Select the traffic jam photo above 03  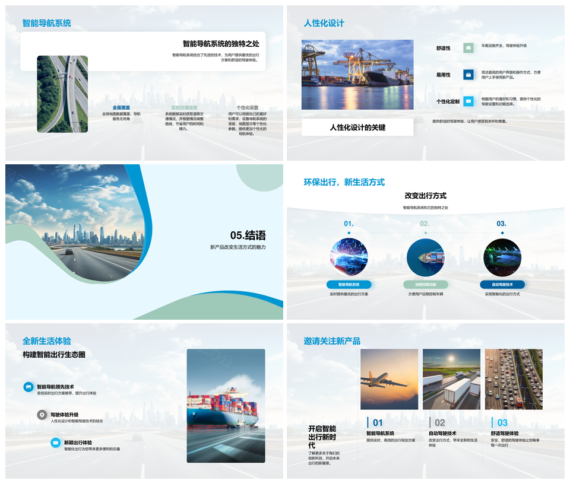(514, 379)
